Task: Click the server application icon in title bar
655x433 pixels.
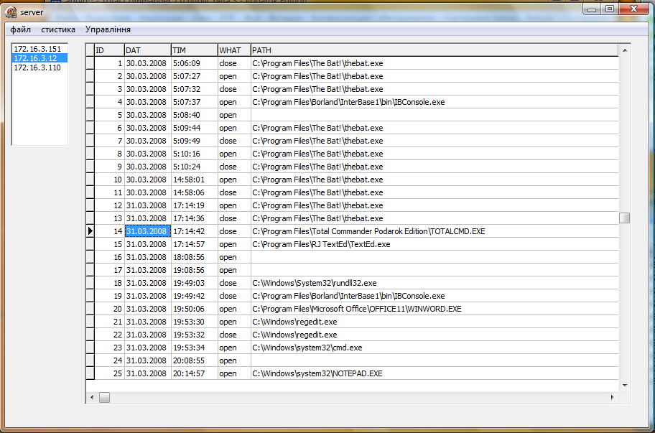Action: [11, 12]
